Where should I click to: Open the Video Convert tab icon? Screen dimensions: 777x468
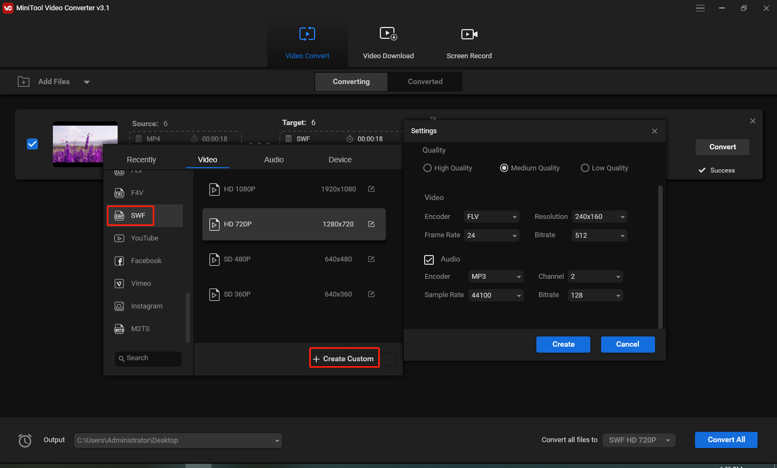[x=307, y=34]
